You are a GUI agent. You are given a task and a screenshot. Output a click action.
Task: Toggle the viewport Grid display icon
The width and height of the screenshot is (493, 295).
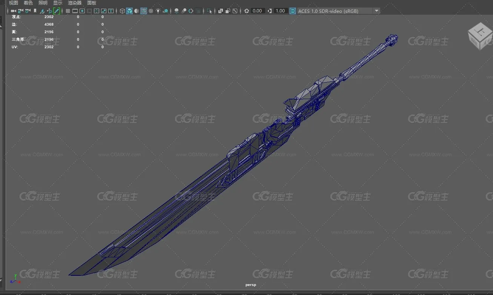[68, 11]
